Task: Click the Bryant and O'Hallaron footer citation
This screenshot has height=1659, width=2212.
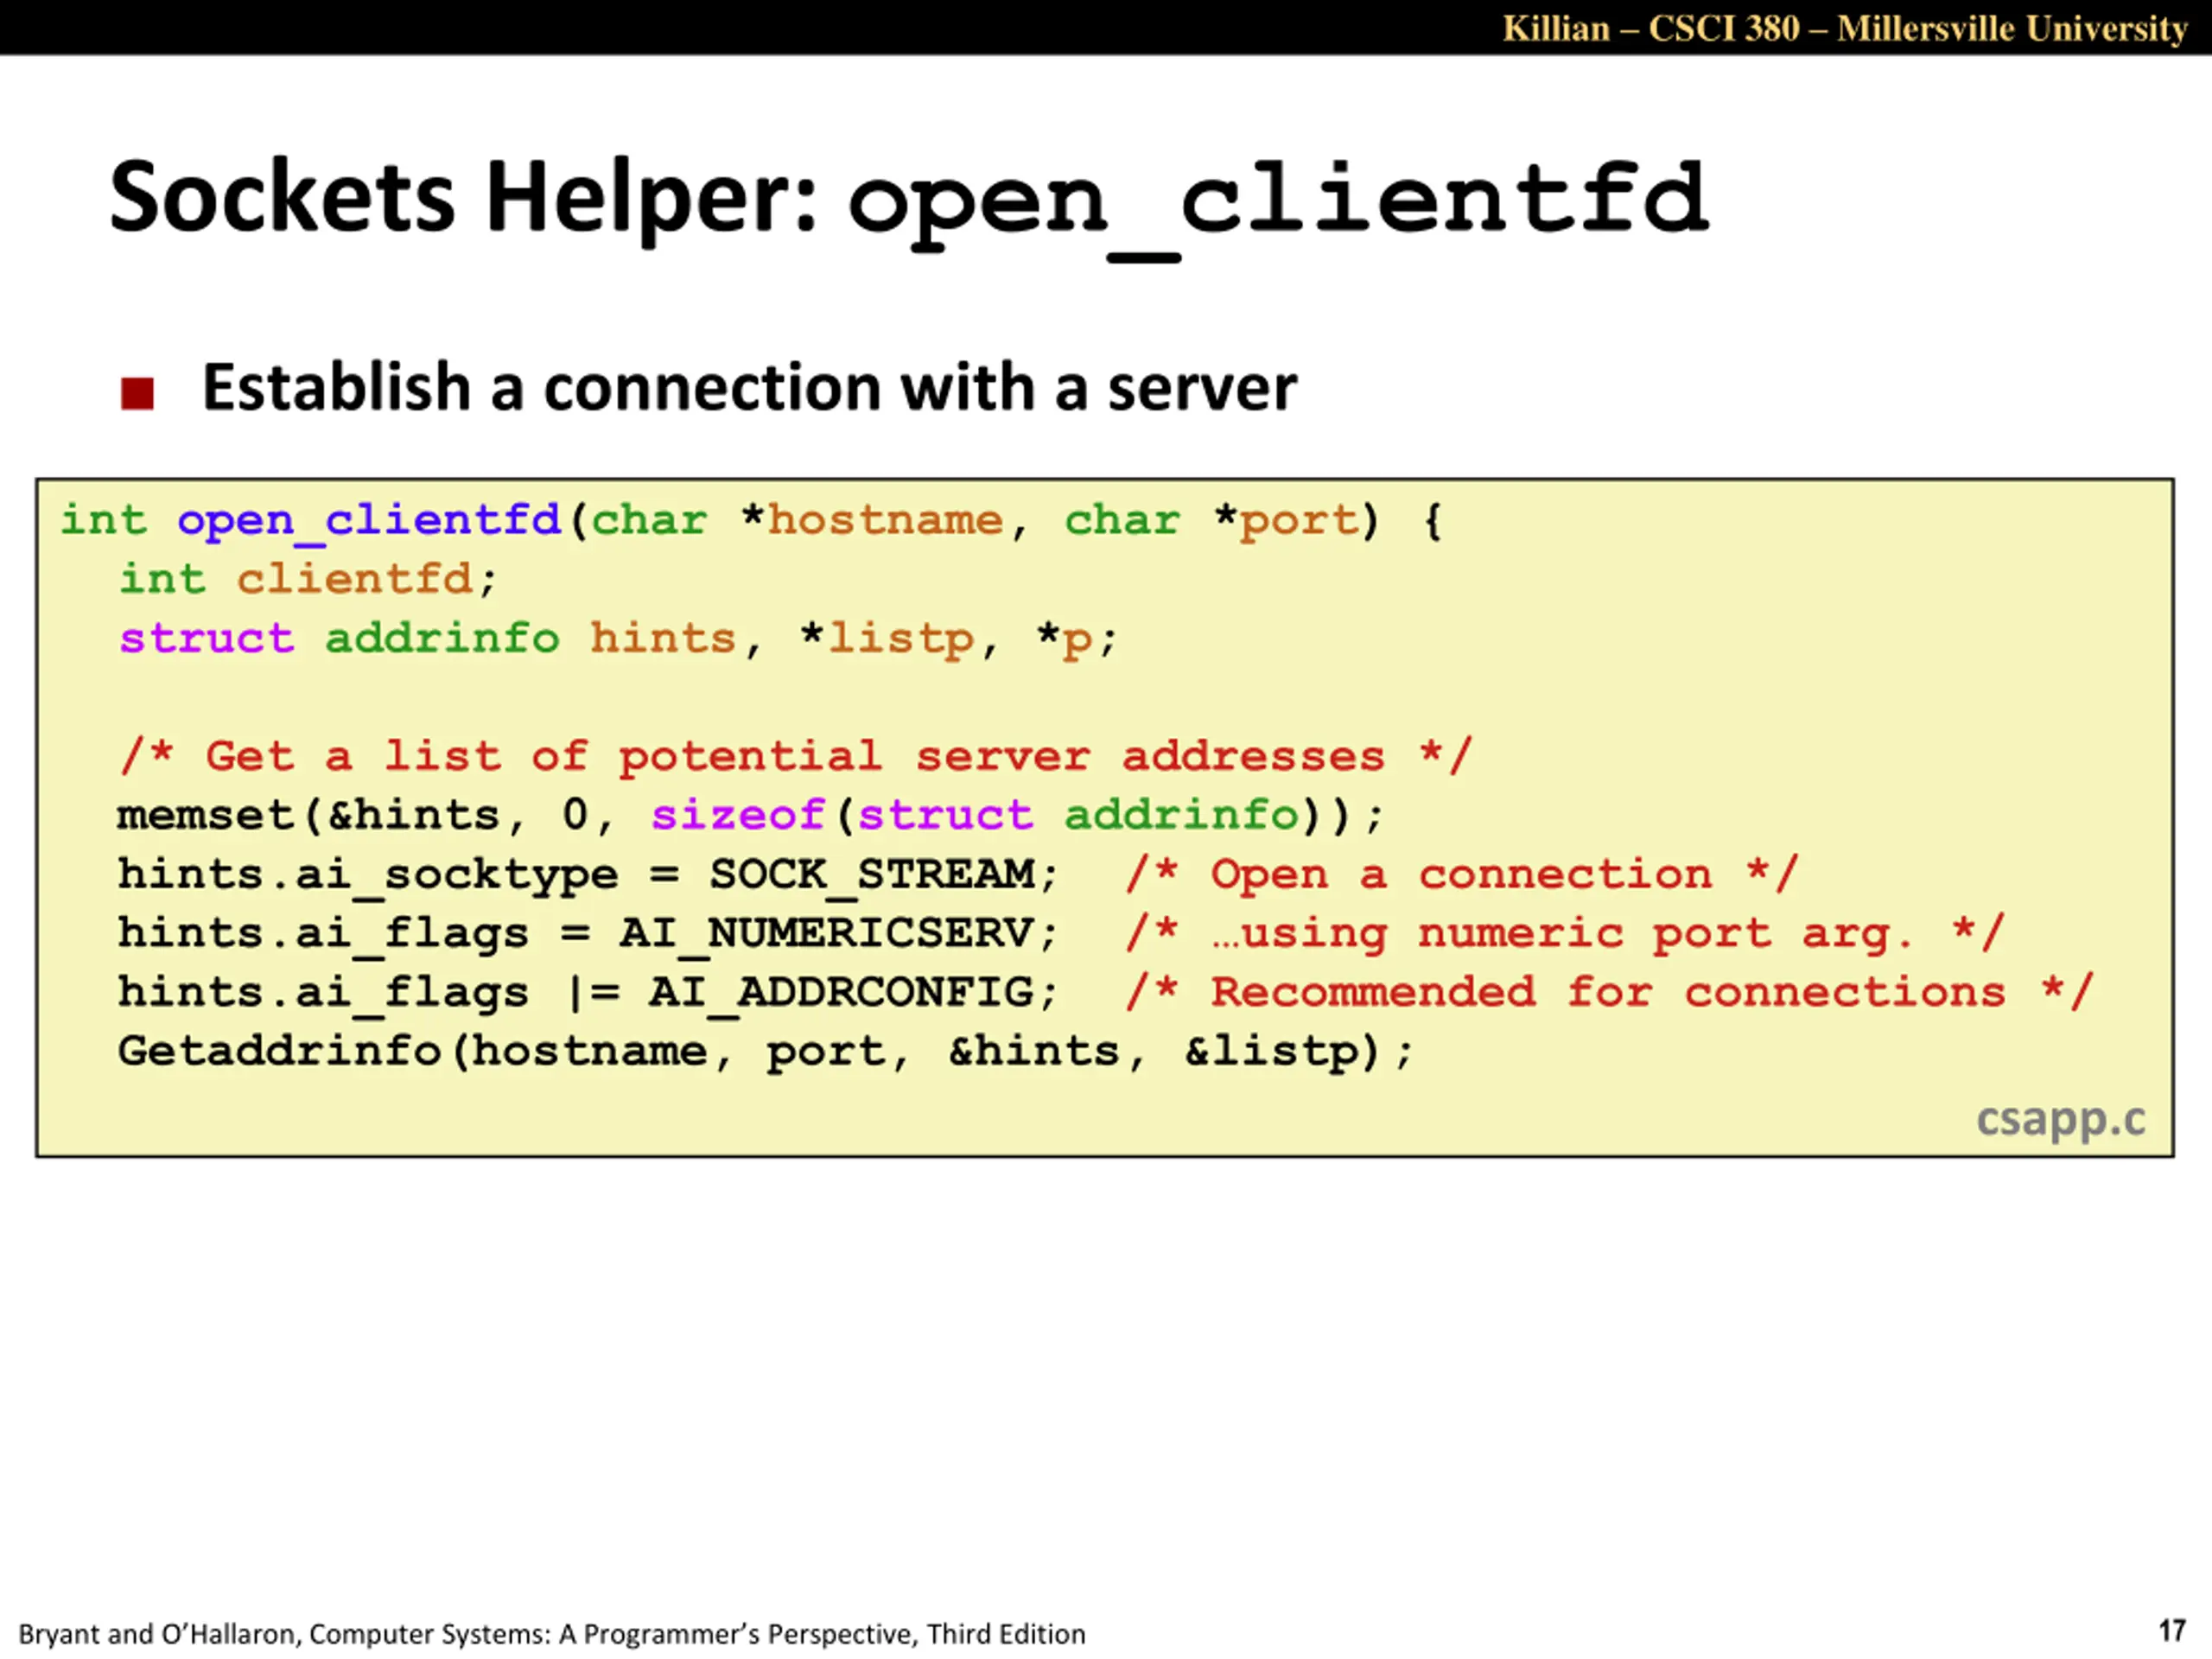Action: pyautogui.click(x=552, y=1634)
